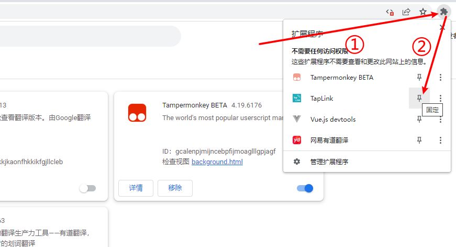Screen dimensions: 456x247
Task: Pin Tampermonkey BETA to the toolbar
Action: click(x=419, y=77)
